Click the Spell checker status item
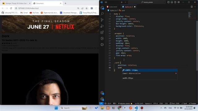Image resolution: width=198 pixels, height=111 pixels. [x=184, y=104]
